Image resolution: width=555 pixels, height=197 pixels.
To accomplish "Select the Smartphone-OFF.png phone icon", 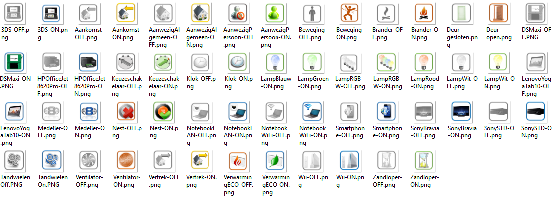I will pos(349,111).
